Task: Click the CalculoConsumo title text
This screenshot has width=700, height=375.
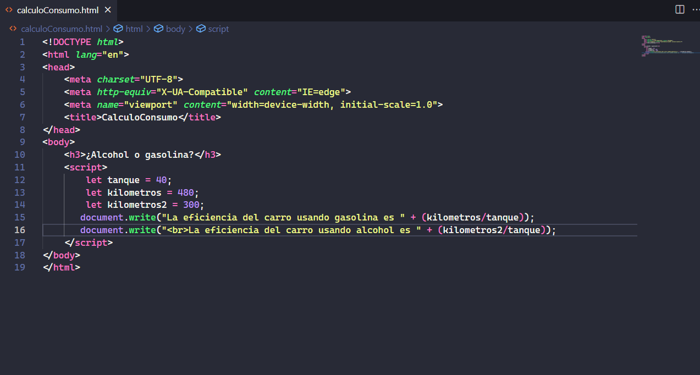Action: [140, 117]
